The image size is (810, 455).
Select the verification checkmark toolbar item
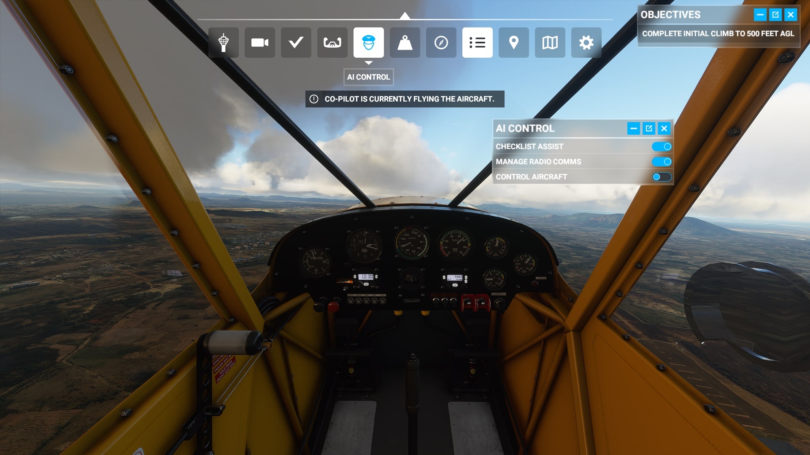point(295,42)
